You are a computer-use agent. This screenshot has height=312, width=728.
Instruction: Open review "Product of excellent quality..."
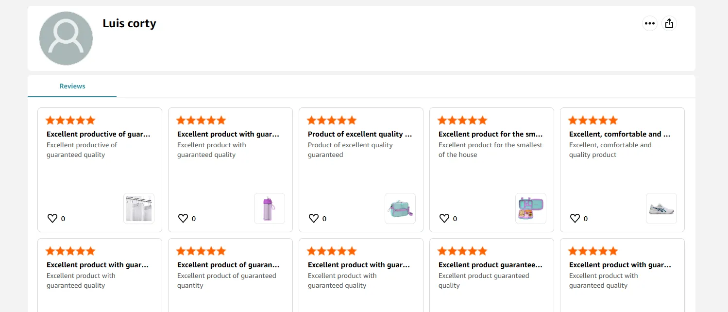(x=360, y=134)
